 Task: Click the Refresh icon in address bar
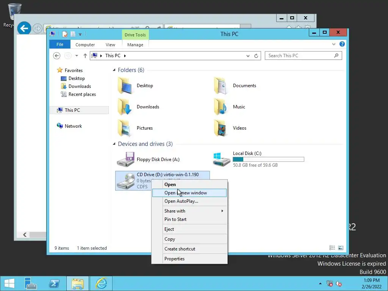(256, 56)
